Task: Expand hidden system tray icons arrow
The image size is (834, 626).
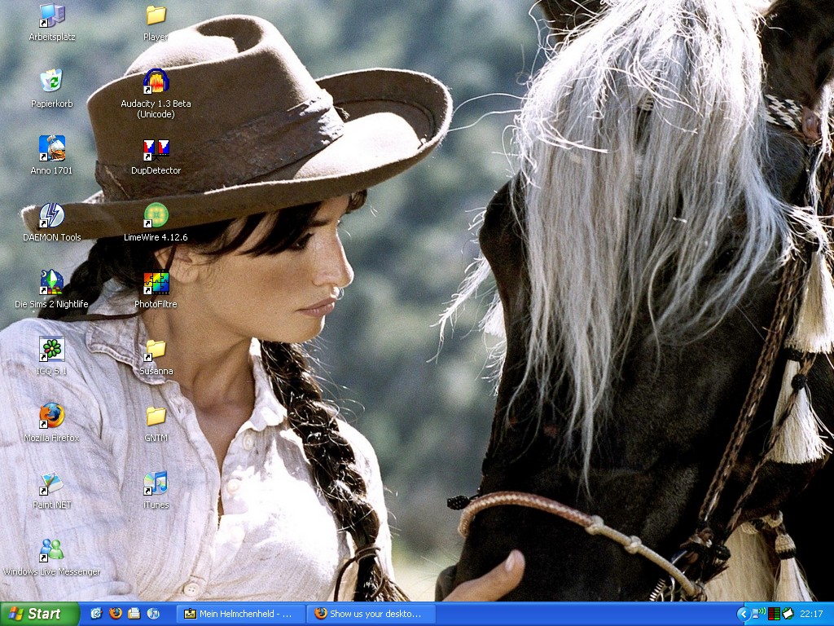Action: point(742,614)
